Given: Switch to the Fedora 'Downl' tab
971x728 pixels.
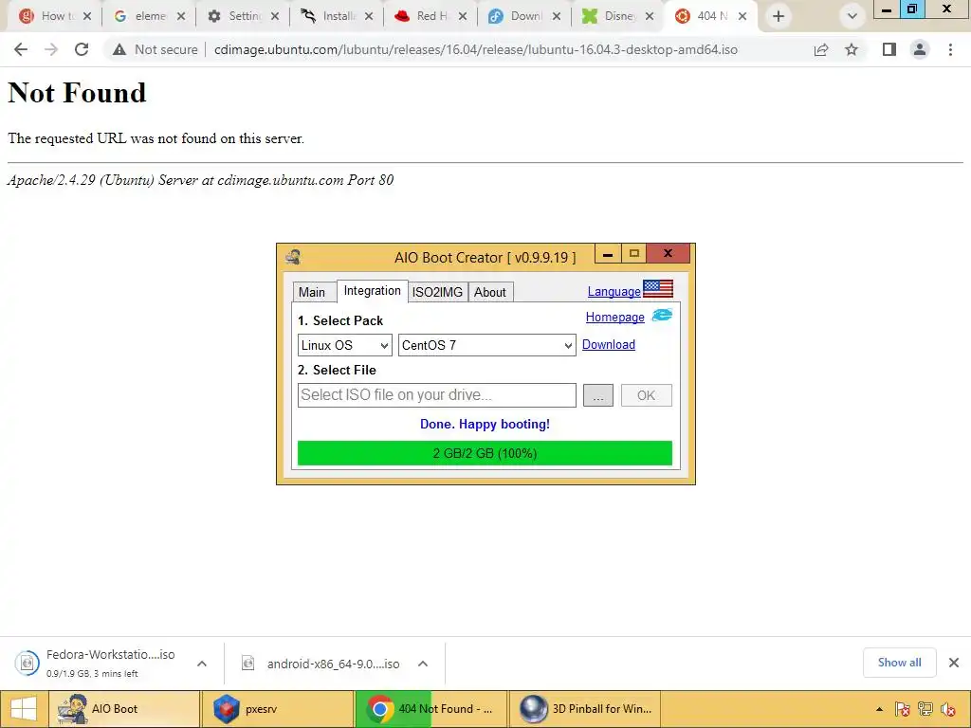Looking at the screenshot, I should coord(523,16).
